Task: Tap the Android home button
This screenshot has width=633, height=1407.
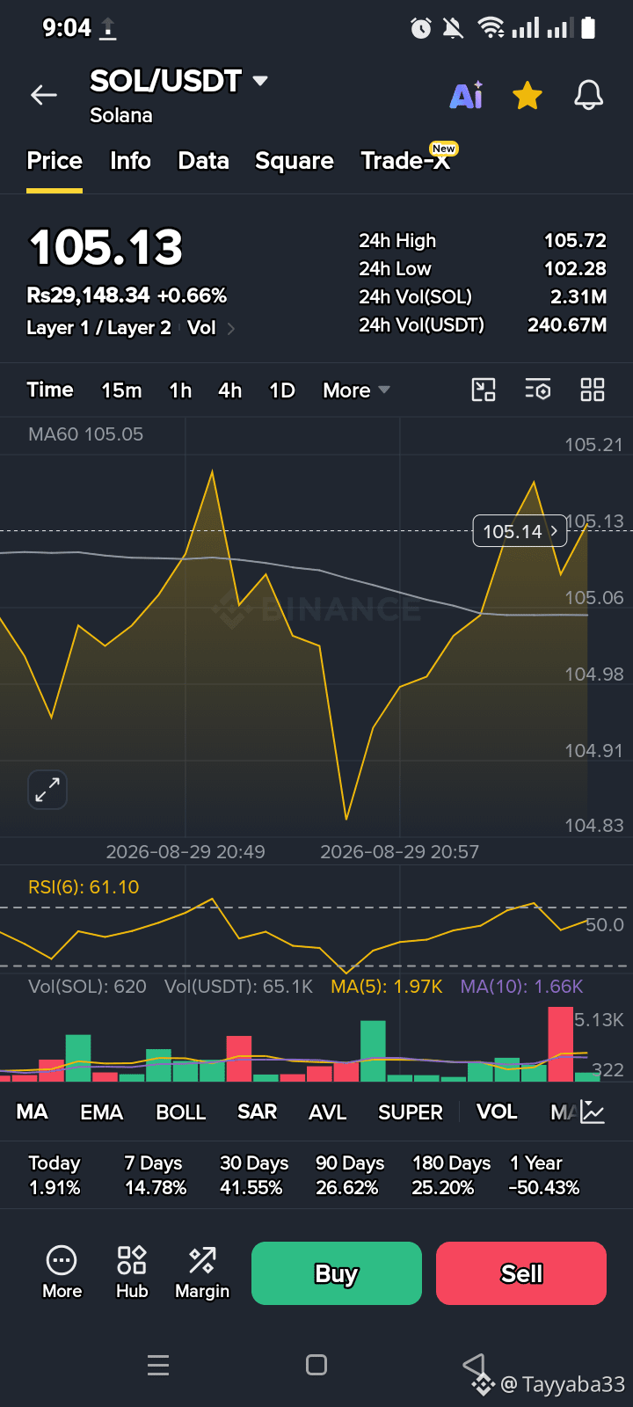Action: point(316,1365)
